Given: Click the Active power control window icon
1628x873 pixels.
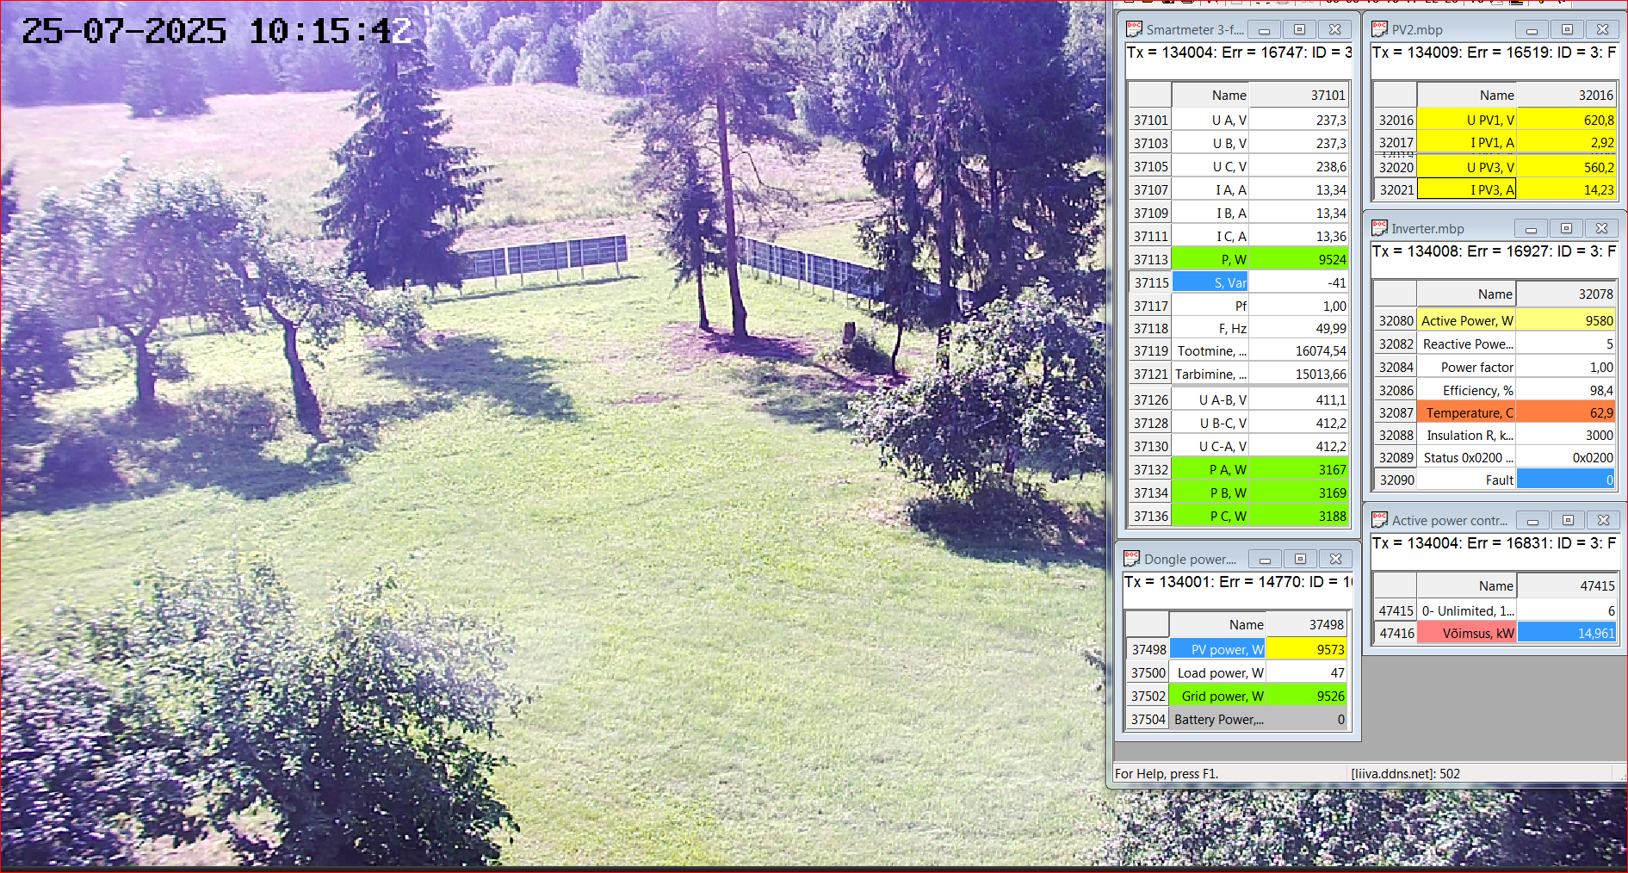Looking at the screenshot, I should (1379, 520).
